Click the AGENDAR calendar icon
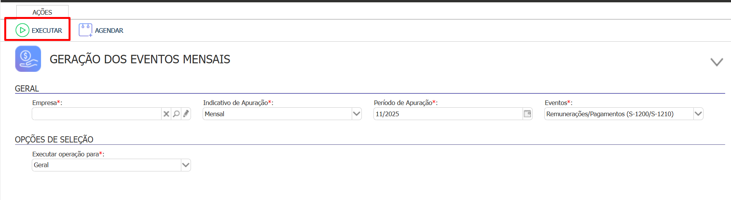The image size is (731, 200). point(85,30)
